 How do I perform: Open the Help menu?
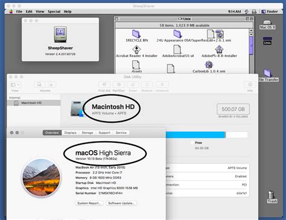(x=68, y=11)
